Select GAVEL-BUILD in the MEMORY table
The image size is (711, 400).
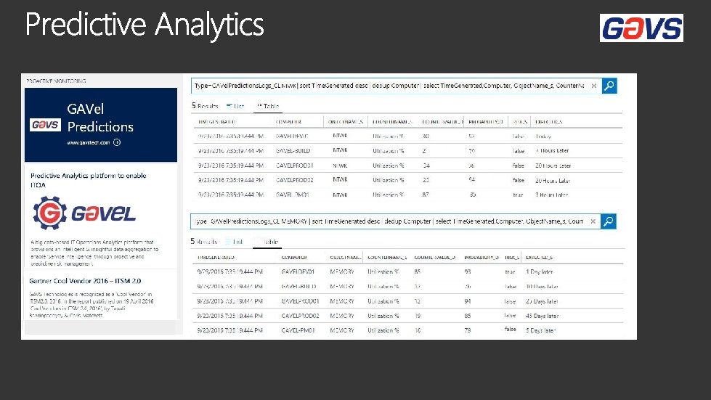click(298, 287)
